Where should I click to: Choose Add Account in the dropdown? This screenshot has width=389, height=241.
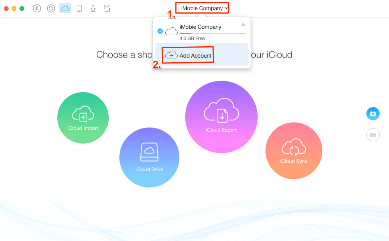pyautogui.click(x=202, y=55)
